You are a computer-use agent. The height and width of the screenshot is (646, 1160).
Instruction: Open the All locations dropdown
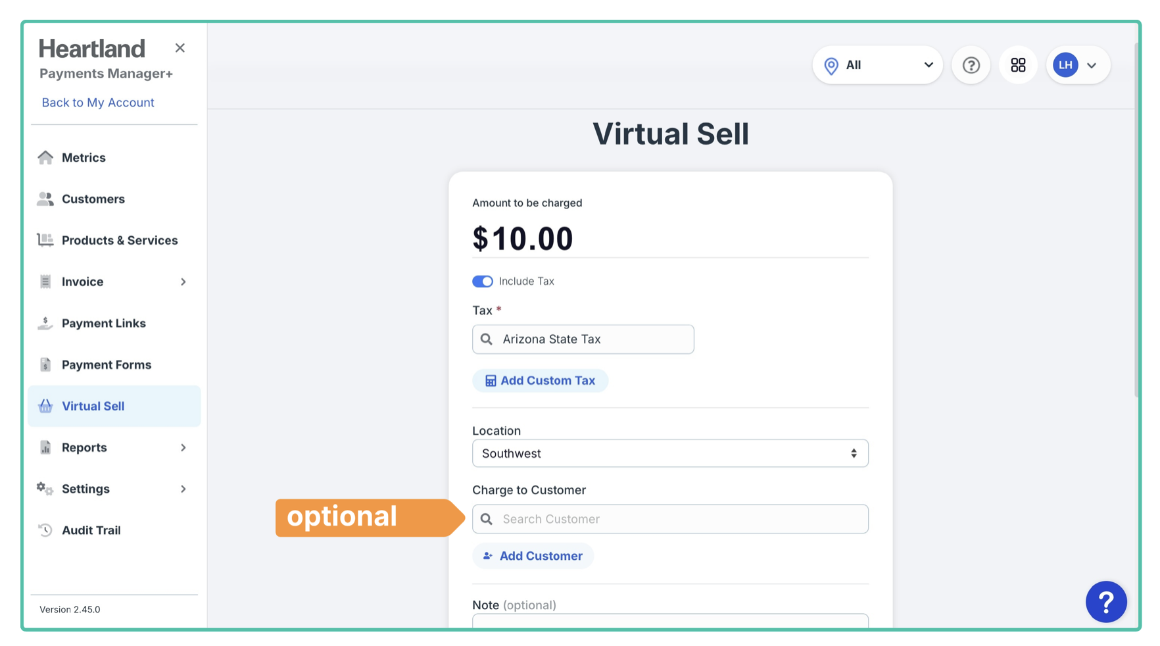click(877, 65)
